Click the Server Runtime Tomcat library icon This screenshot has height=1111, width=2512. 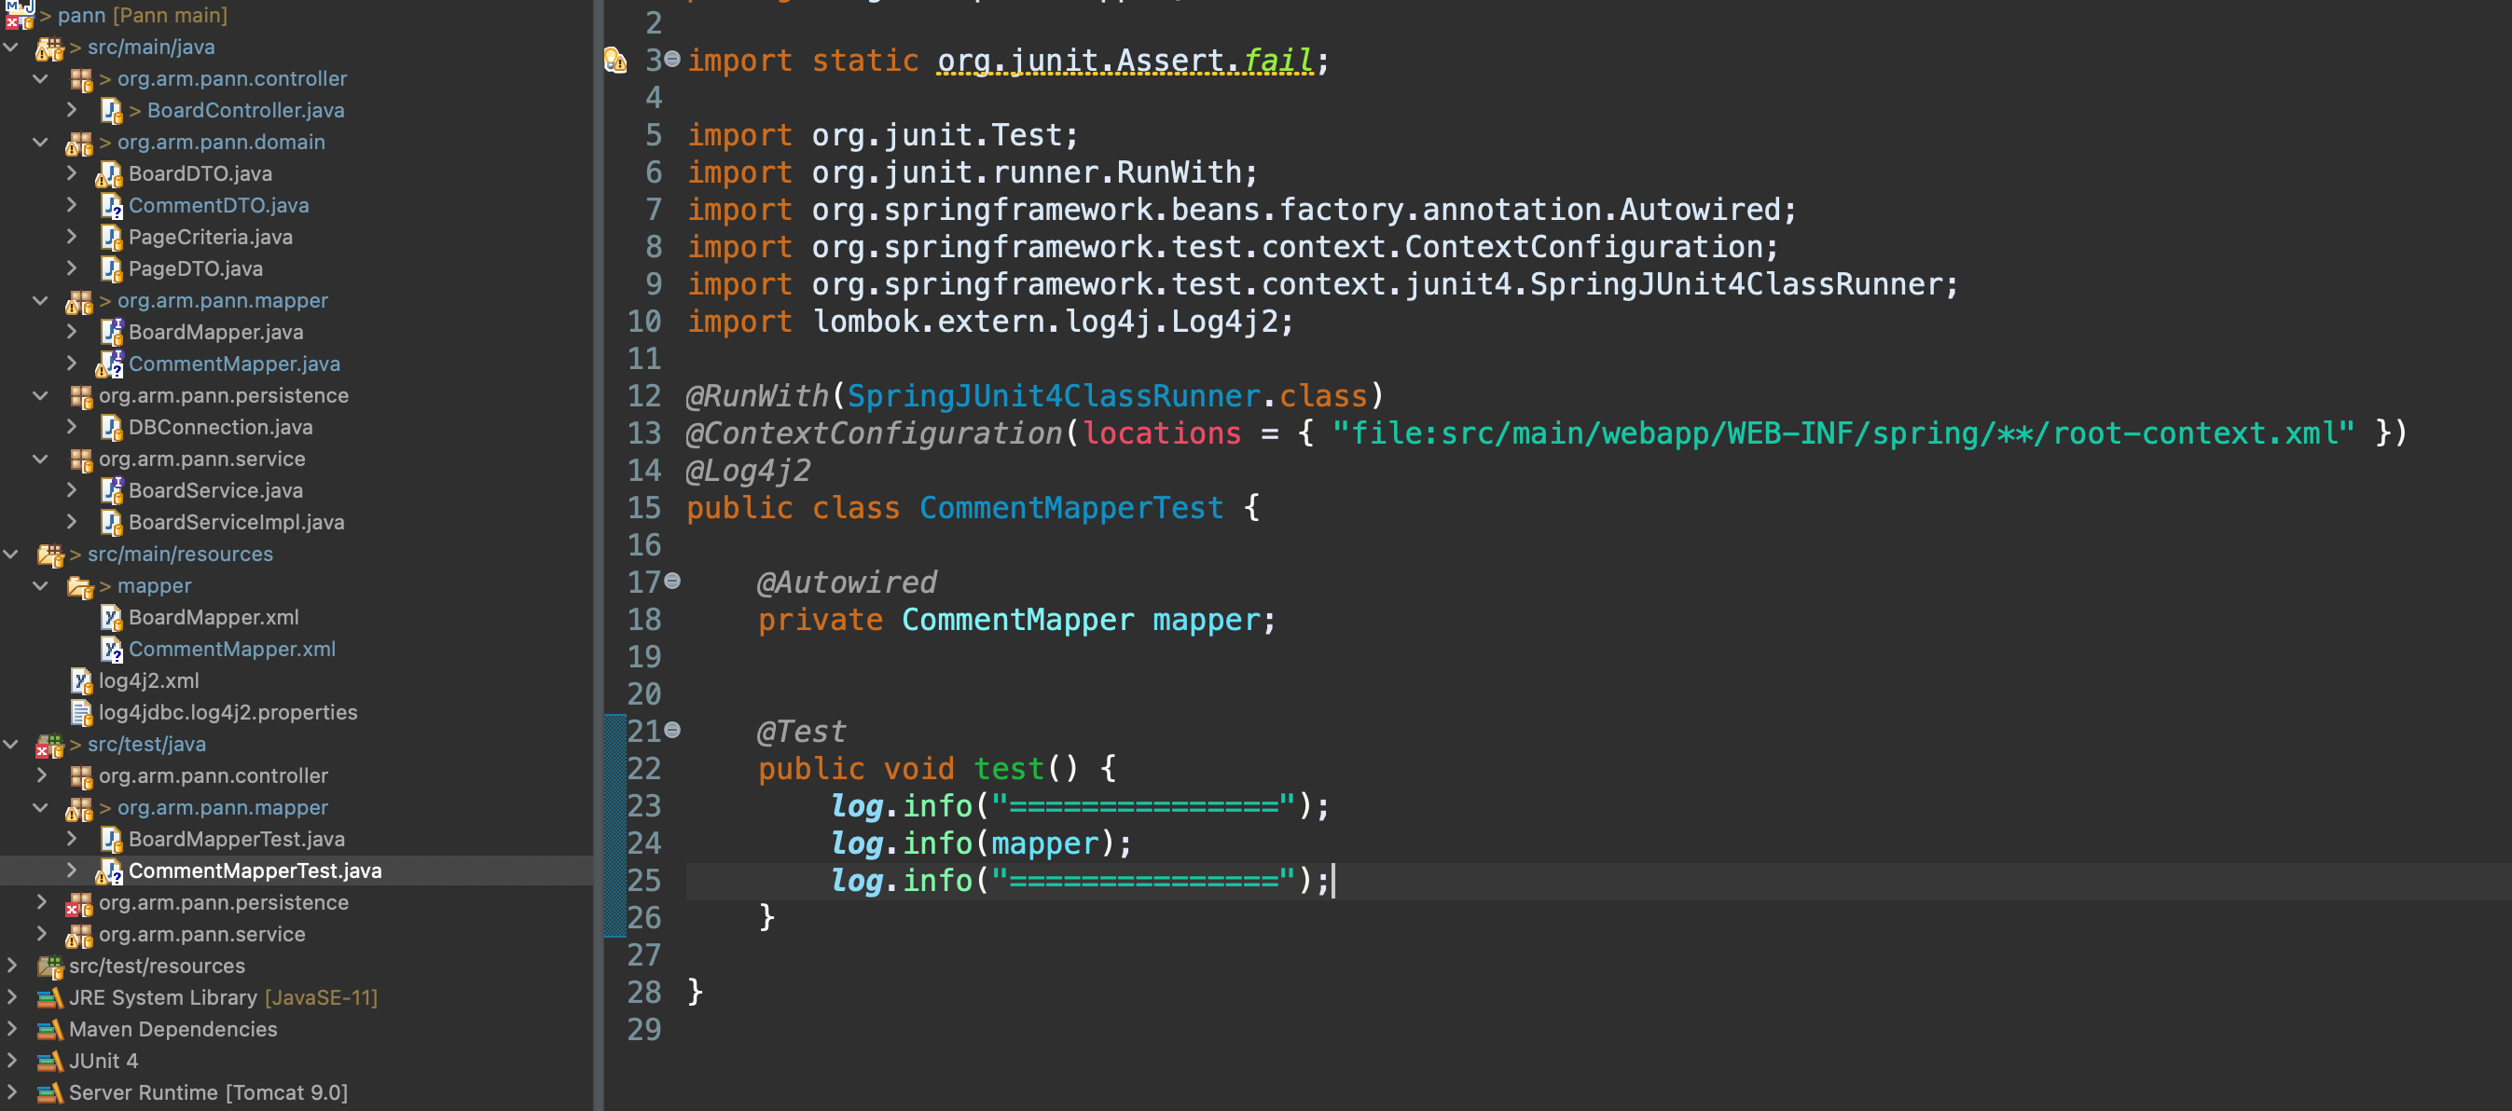(49, 1093)
